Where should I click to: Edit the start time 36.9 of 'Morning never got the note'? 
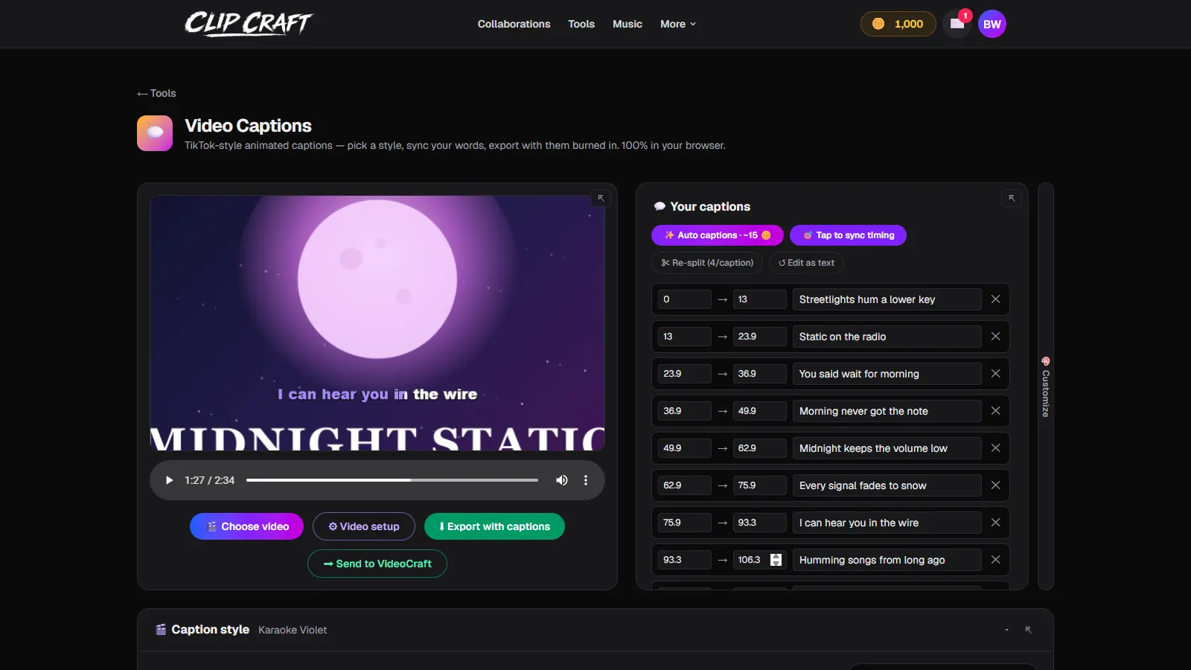point(684,411)
